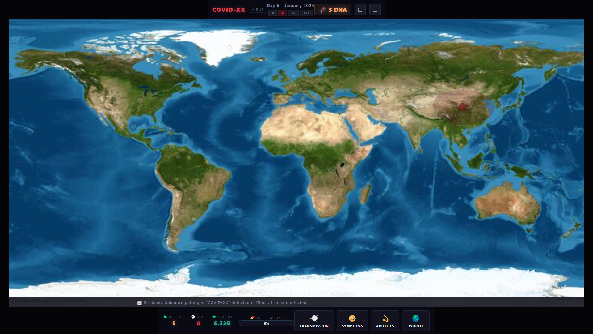Pause the game simulation

click(x=272, y=13)
